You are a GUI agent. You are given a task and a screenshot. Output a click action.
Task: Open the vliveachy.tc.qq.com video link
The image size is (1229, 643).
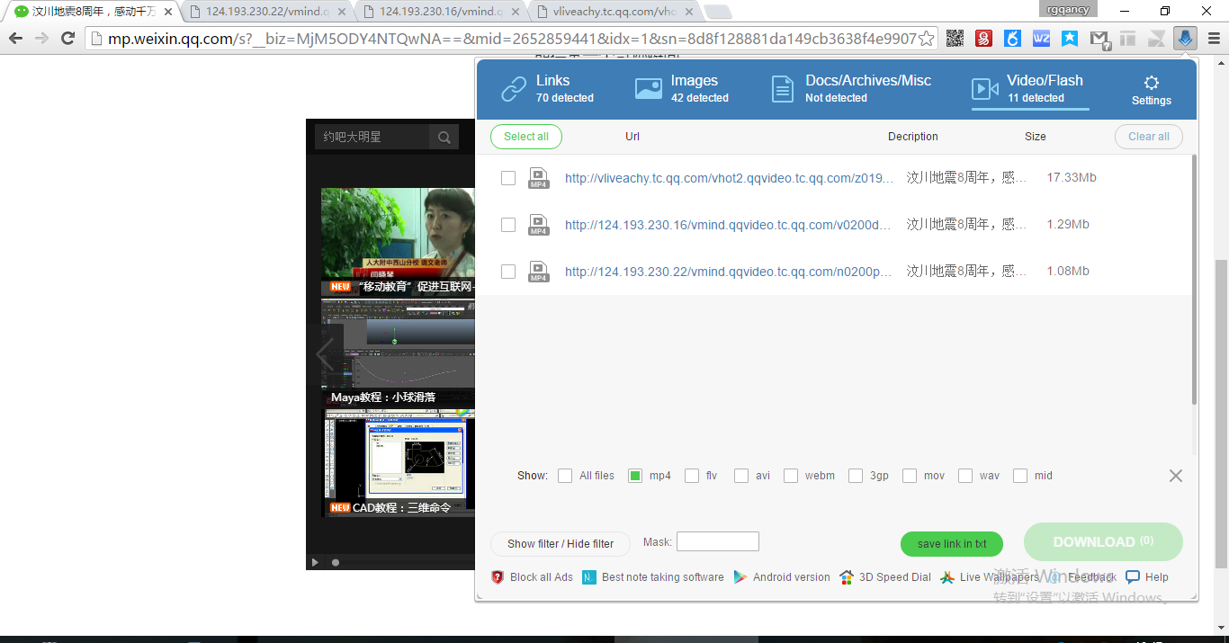coord(729,178)
